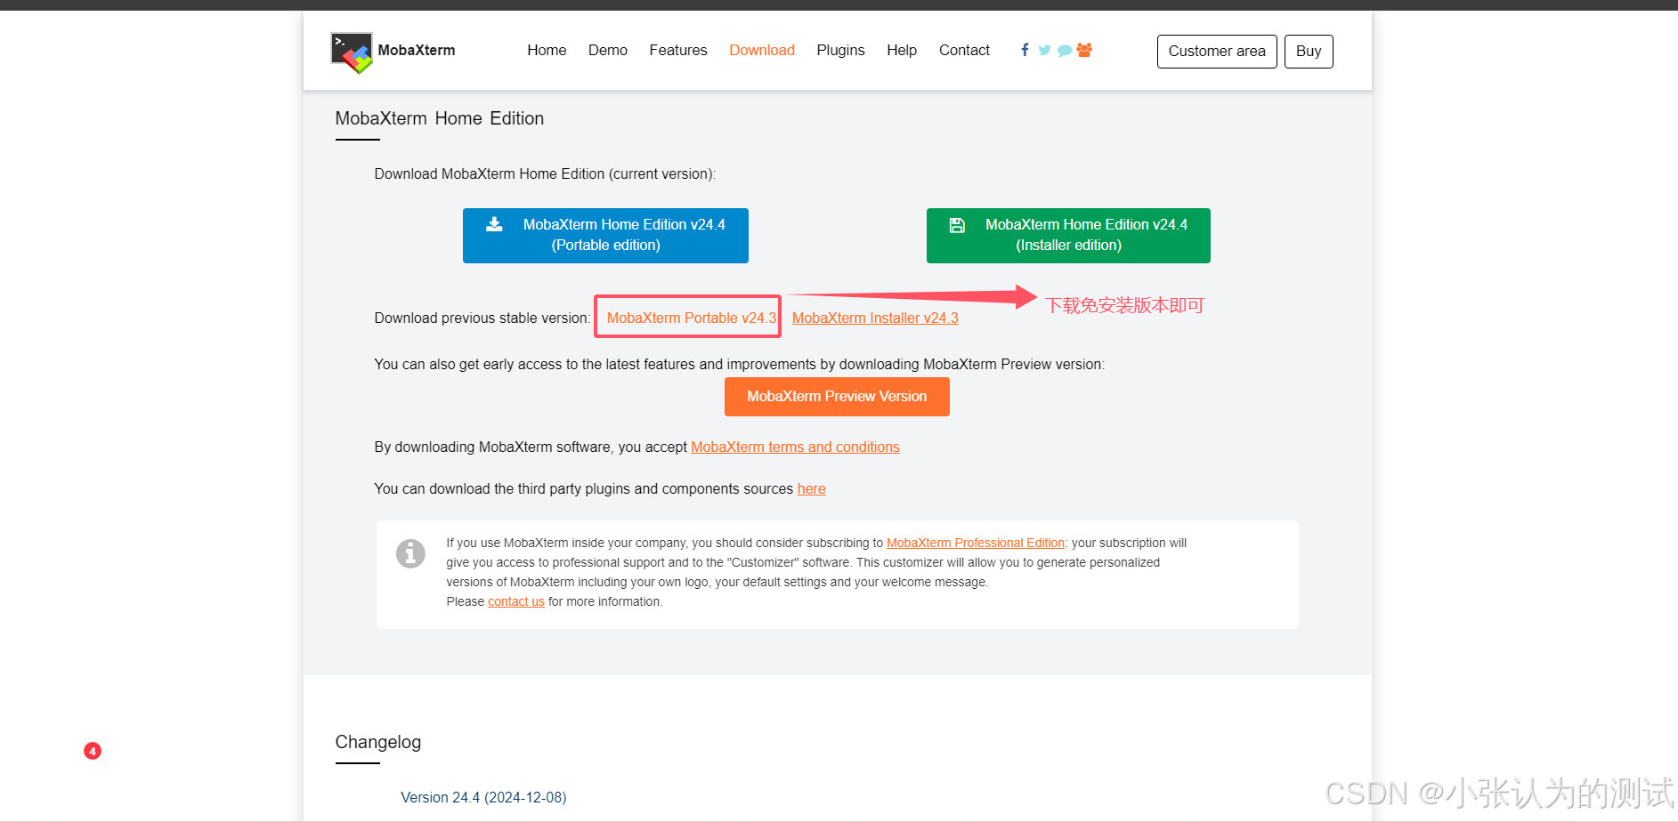
Task: Open the Plugins page
Action: pos(840,50)
